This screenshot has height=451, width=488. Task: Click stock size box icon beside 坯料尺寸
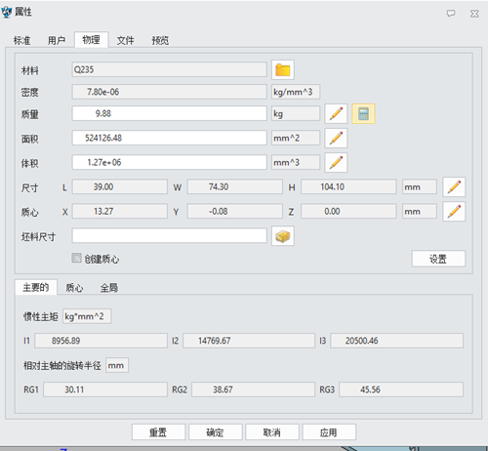click(x=283, y=236)
